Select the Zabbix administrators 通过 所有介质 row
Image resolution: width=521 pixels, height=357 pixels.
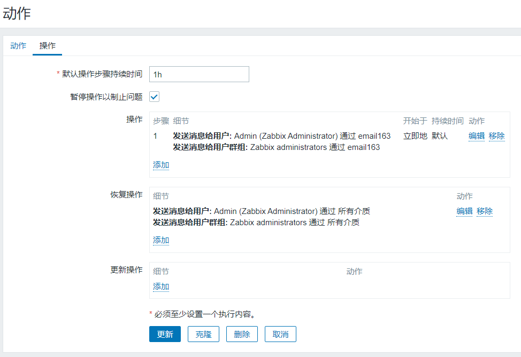[256, 223]
